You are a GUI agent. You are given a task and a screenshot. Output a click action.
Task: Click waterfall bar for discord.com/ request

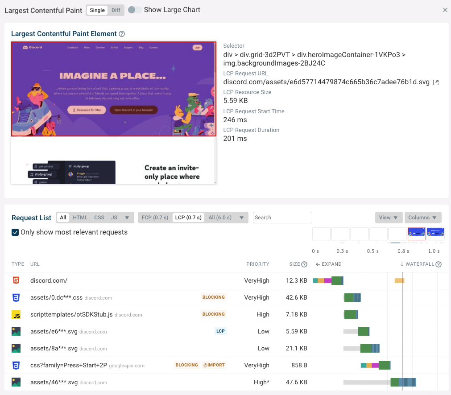328,280
